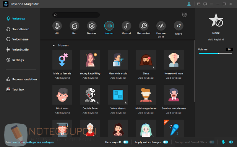Choose the Voice Mosaic effect
The height and width of the screenshot is (147, 237).
[118, 95]
